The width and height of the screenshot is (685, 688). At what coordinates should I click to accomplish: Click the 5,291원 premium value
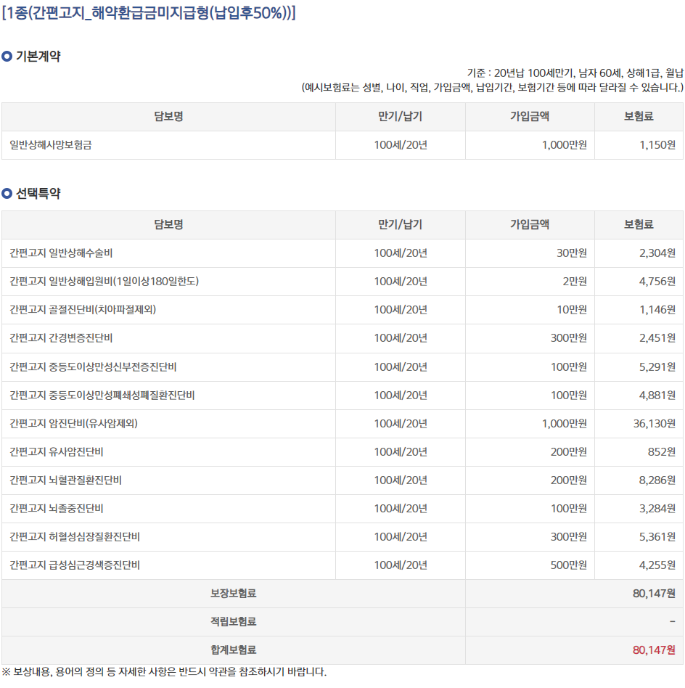pyautogui.click(x=657, y=366)
